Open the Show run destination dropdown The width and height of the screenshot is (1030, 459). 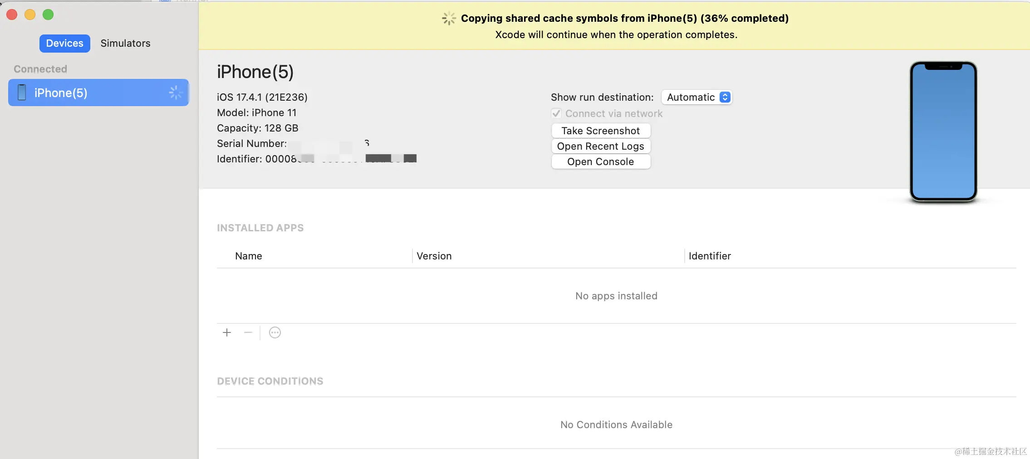(696, 97)
